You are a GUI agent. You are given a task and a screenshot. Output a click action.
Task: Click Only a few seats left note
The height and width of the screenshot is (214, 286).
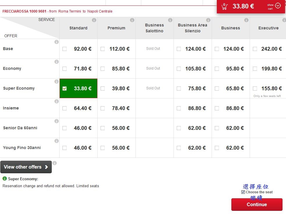click(x=267, y=96)
